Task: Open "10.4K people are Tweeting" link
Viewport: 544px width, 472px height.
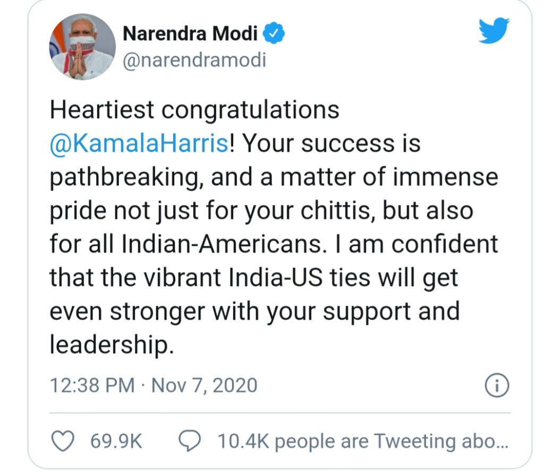Action: pos(362,442)
